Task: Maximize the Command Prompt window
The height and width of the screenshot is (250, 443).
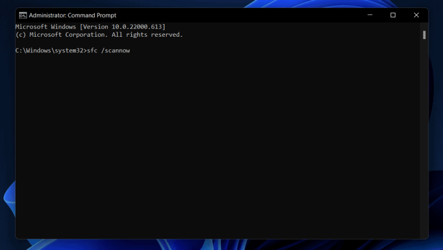Action: tap(393, 16)
